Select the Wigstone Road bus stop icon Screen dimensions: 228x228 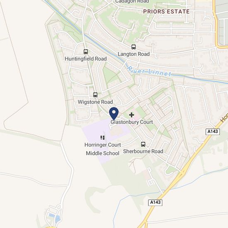(x=95, y=95)
